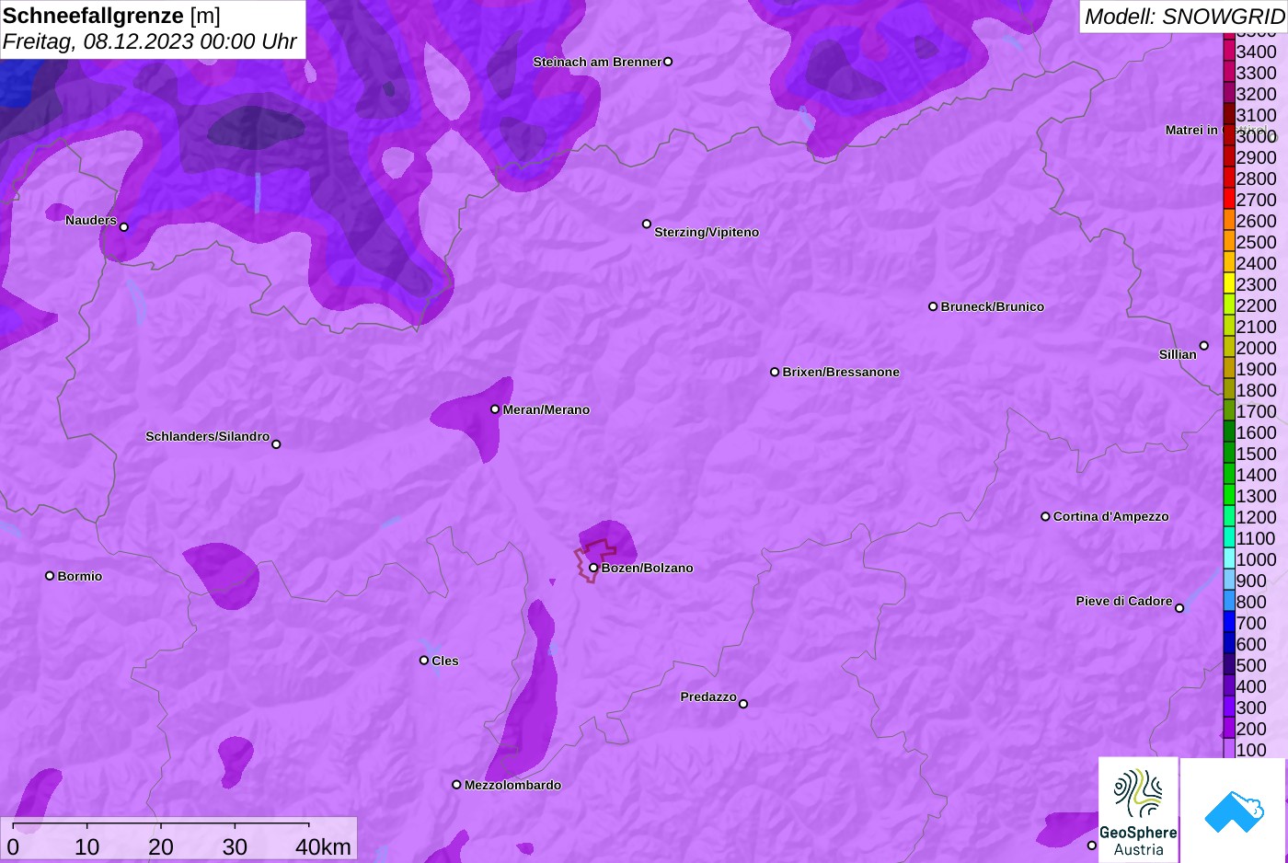Click the Nauders location marker dot
1288x863 pixels.
coord(124,227)
